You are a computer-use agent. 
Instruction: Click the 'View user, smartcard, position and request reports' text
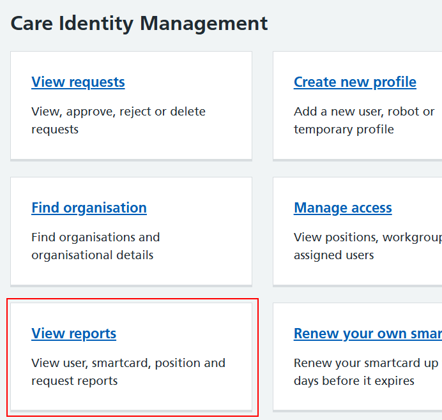click(128, 372)
